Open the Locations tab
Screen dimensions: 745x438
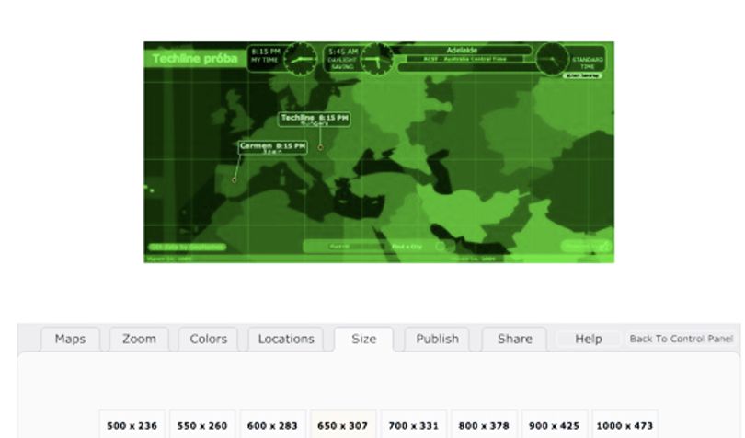click(286, 339)
